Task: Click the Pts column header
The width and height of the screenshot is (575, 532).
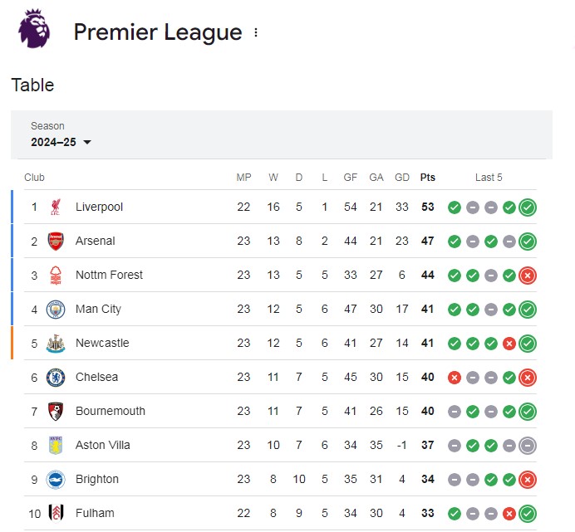Action: (428, 178)
